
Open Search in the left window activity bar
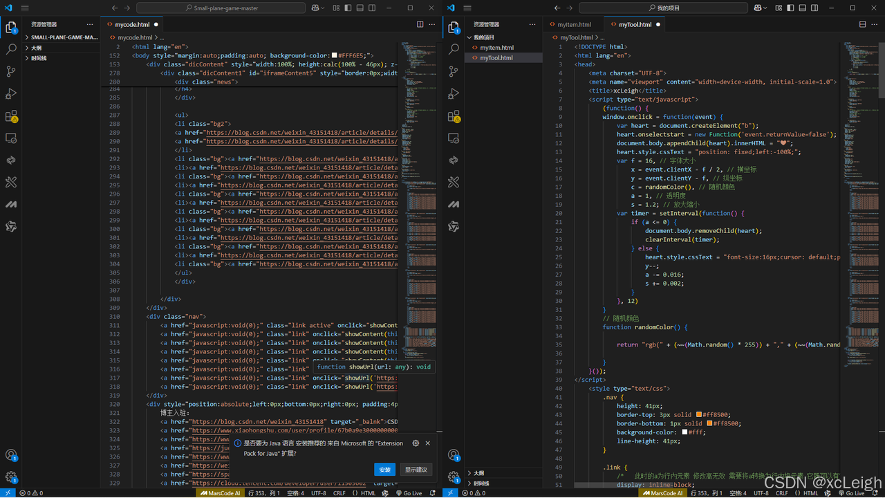[11, 50]
